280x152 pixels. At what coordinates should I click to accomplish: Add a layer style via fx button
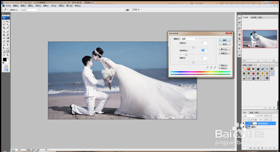[254, 148]
